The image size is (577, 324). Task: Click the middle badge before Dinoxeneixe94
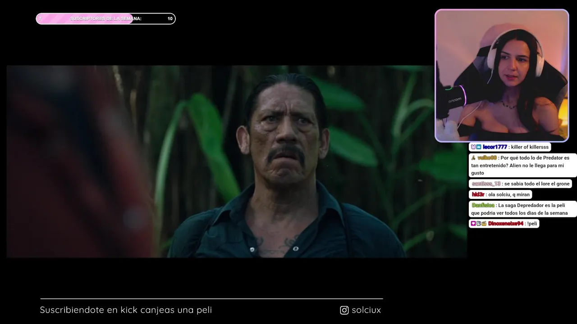point(479,224)
